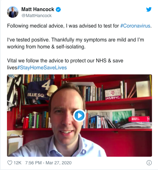
Task: Click the "I've tested positive" paragraph
Action: [75, 43]
